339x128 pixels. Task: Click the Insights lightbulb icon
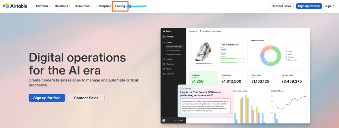click(x=164, y=59)
